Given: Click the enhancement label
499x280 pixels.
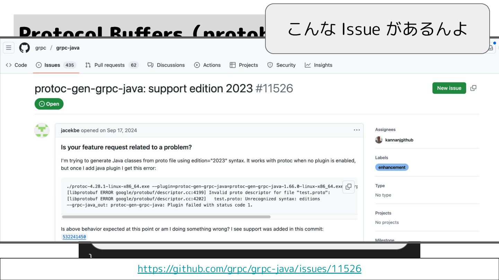Looking at the screenshot, I should [x=392, y=167].
